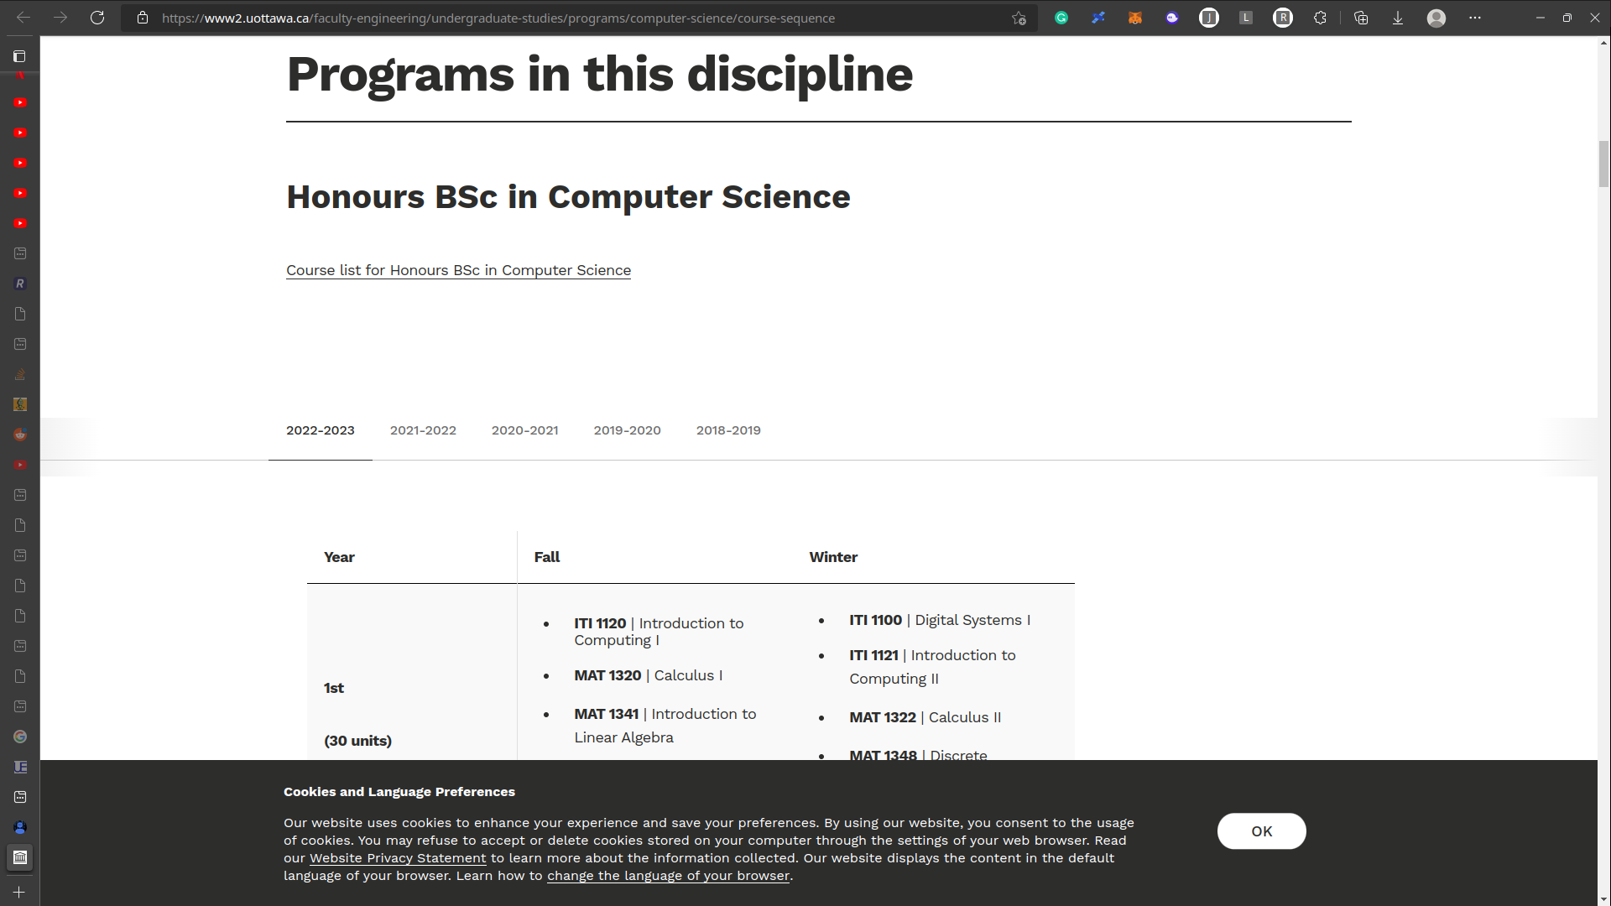Click the '(30 units)' label
The height and width of the screenshot is (906, 1611).
(x=357, y=741)
